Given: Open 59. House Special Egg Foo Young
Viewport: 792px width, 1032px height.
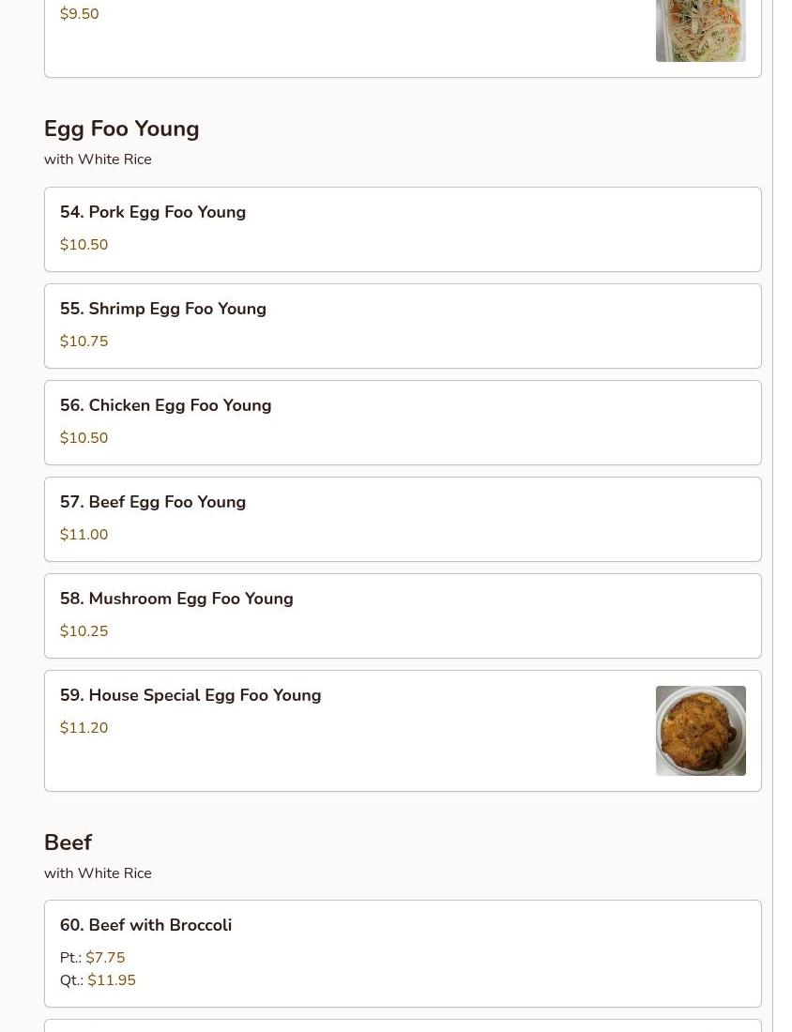Looking at the screenshot, I should click(x=190, y=696).
